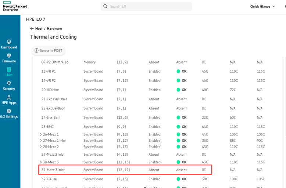Image resolution: width=286 pixels, height=188 pixels.
Task: Click the 07-P2 DIMM 9-16 sensor name
Action: (55, 62)
